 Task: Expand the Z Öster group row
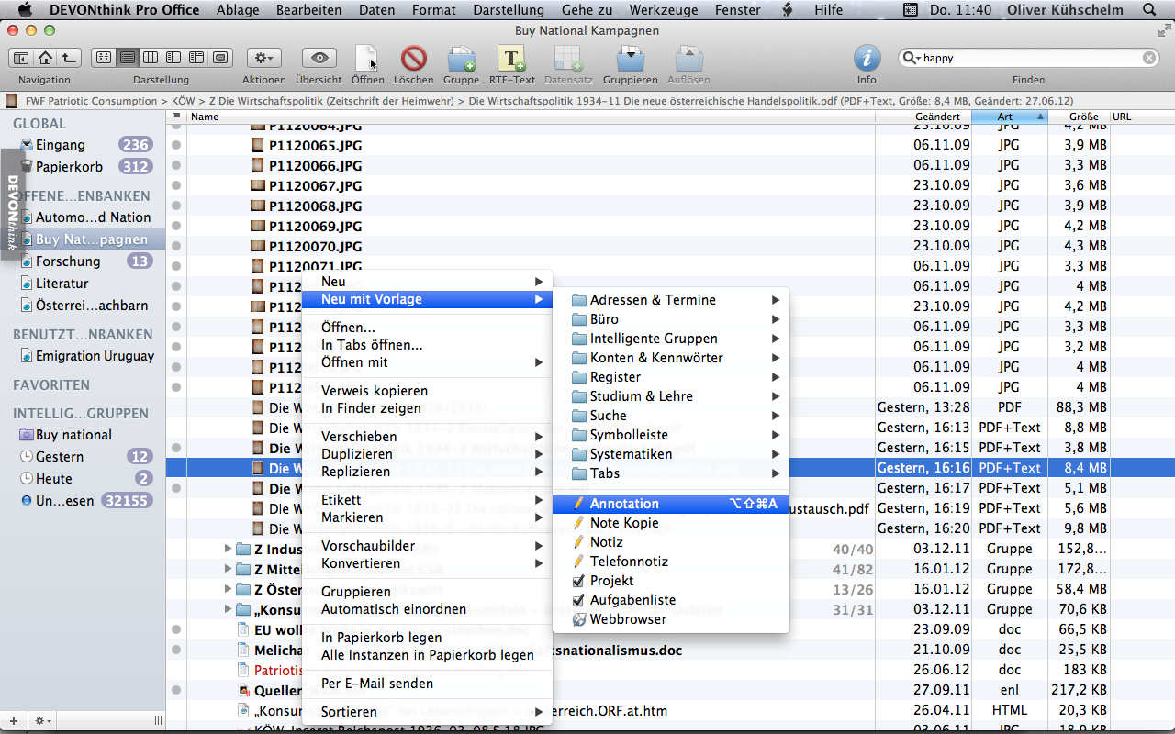pos(228,589)
